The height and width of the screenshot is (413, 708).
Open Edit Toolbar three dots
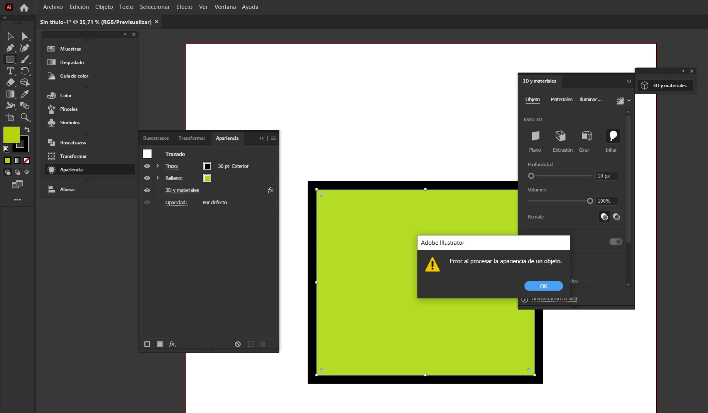[17, 200]
